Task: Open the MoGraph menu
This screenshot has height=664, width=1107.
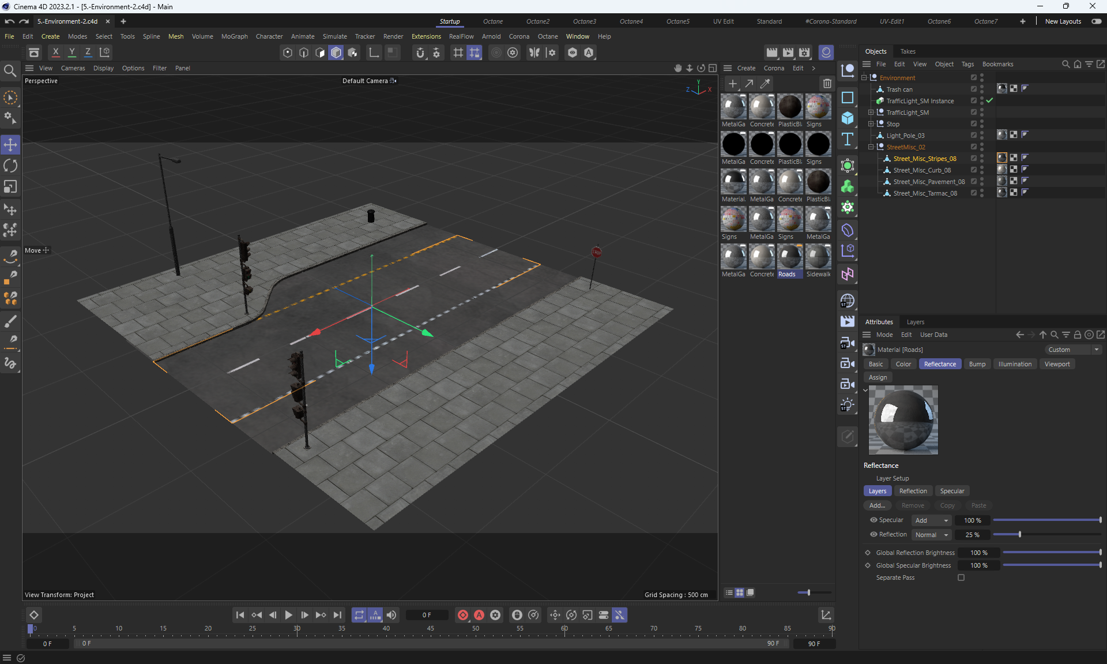Action: pyautogui.click(x=234, y=36)
